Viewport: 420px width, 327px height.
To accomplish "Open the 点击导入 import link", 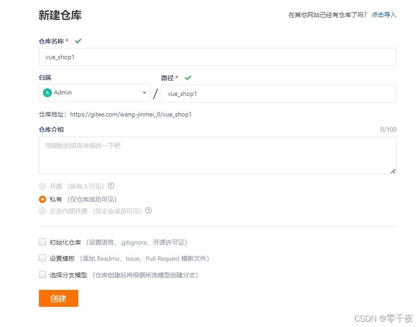I will 384,15.
